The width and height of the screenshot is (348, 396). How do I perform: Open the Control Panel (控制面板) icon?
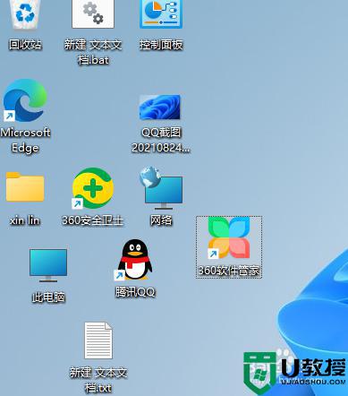pyautogui.click(x=161, y=13)
